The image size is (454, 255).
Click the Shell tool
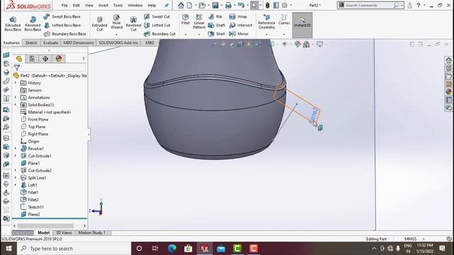216,34
